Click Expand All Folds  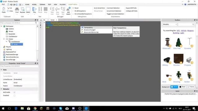pos(131,8)
